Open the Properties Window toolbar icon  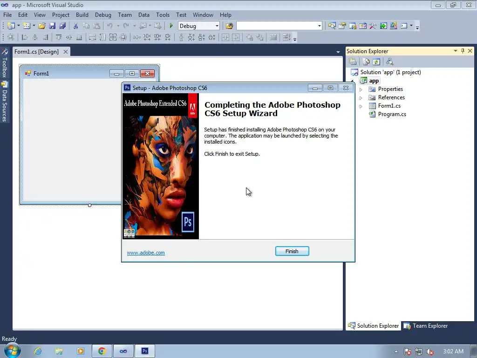coord(342,26)
